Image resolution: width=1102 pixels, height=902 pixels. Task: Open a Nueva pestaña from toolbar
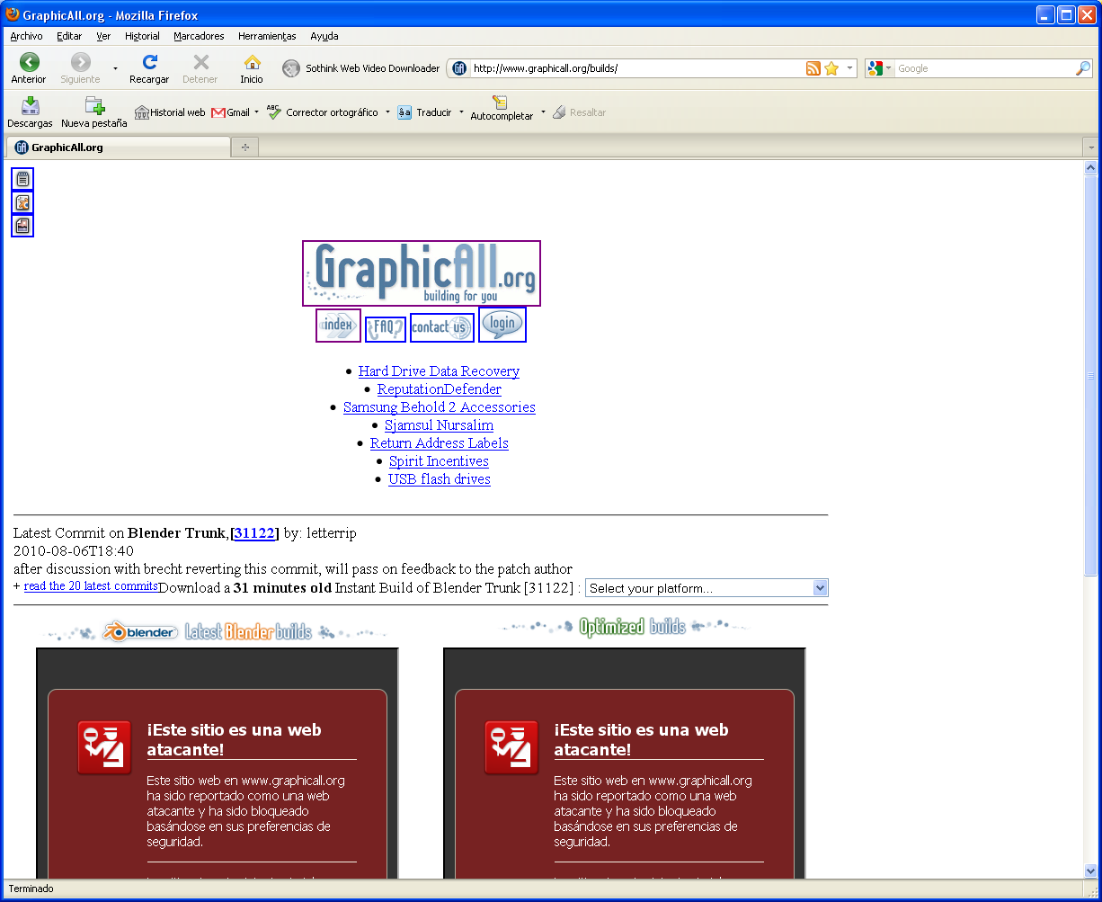tap(93, 112)
